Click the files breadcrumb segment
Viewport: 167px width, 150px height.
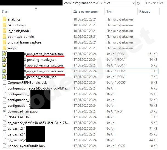point(107,3)
